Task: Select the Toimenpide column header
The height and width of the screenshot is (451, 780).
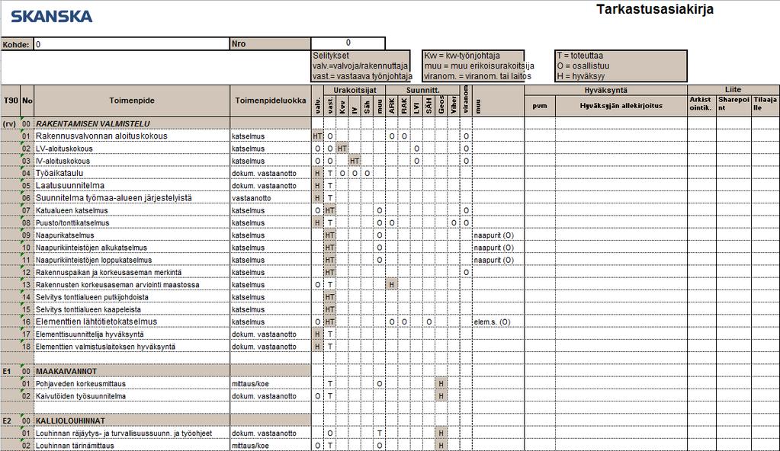Action: pyautogui.click(x=132, y=101)
